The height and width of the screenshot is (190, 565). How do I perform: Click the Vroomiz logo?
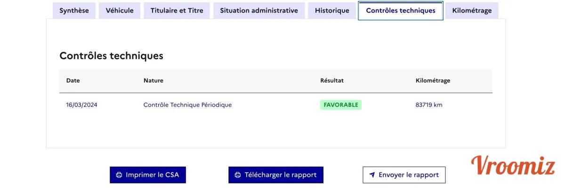point(513,165)
